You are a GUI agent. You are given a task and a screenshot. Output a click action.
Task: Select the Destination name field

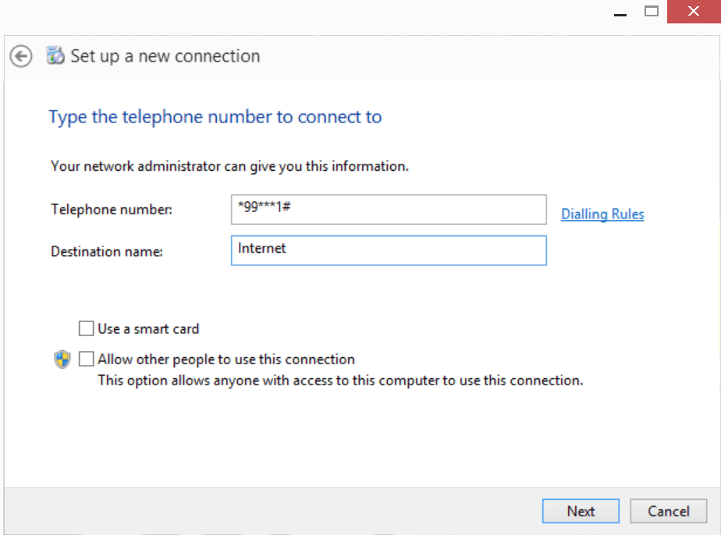(x=389, y=250)
